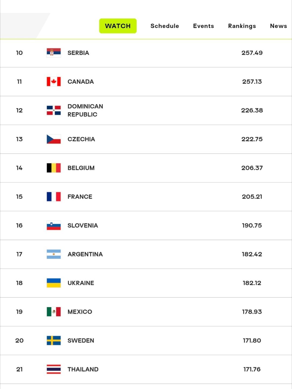Go to the Rankings tab
The image size is (292, 389).
coord(242,26)
